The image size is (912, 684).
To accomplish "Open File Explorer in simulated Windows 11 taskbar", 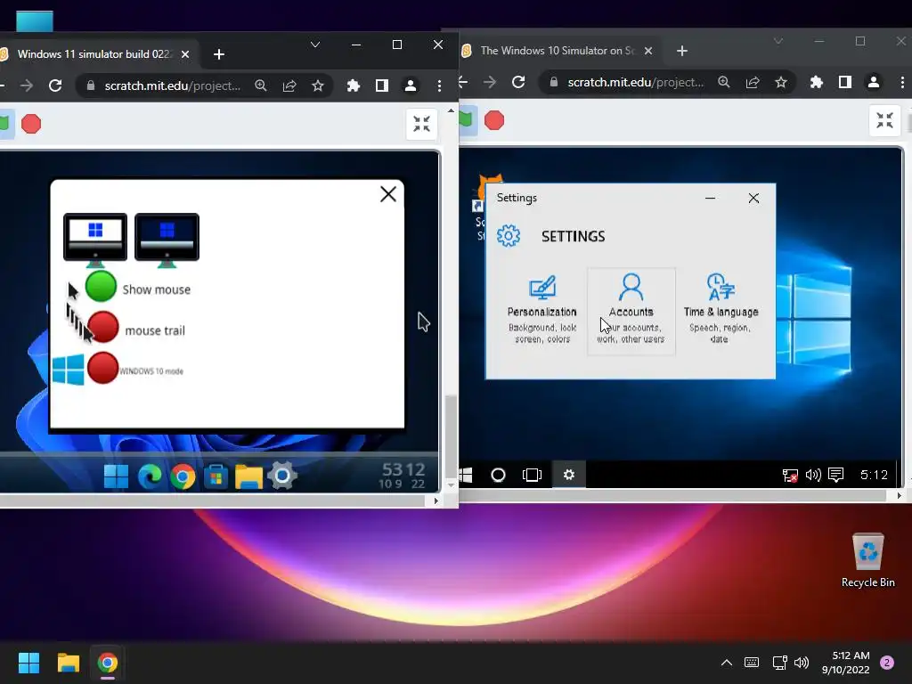I will tap(249, 476).
